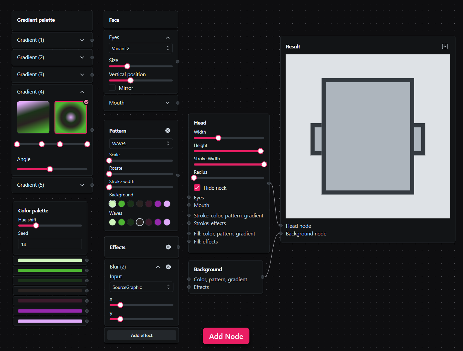Click the Head Width slider handle
The height and width of the screenshot is (351, 463).
[x=218, y=138]
